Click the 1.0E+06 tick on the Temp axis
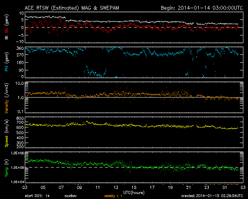Viewport: 248px width, 199px height. pos(16,154)
